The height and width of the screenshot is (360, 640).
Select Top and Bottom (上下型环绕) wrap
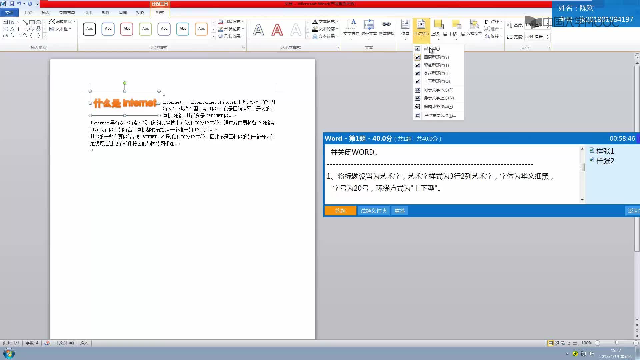pos(438,81)
